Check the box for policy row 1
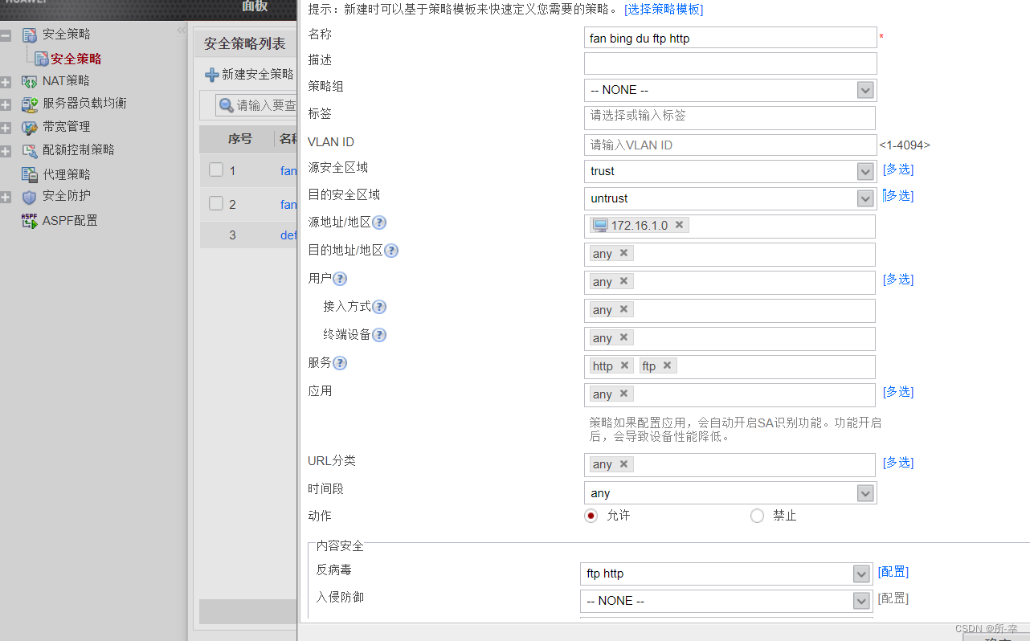Viewport: 1030px width, 641px height. 216,169
